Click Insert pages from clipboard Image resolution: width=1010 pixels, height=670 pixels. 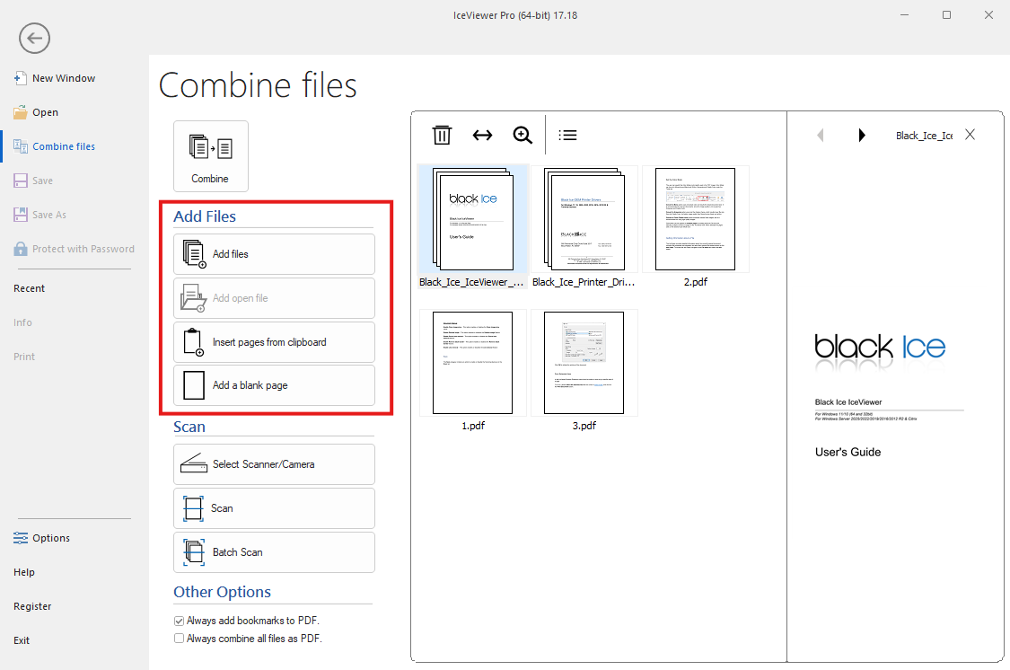click(x=274, y=342)
